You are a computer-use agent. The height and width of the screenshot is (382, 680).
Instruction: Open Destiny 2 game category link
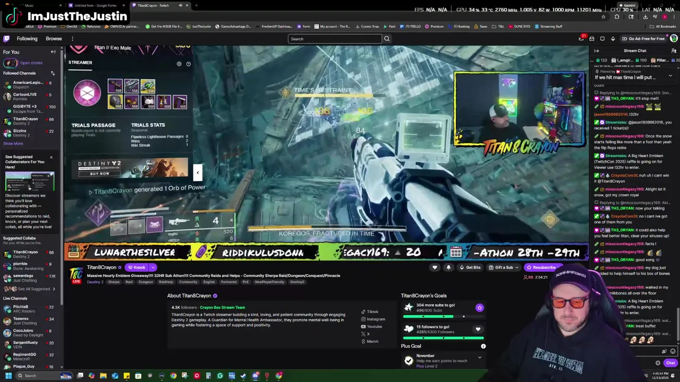click(x=95, y=282)
